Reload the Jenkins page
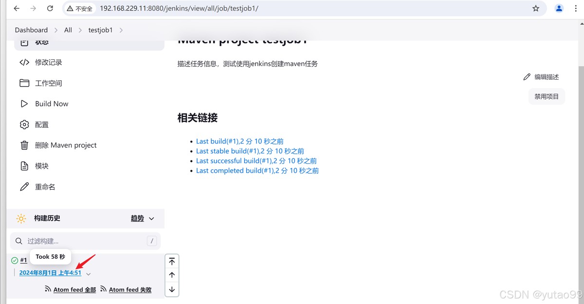 click(50, 8)
